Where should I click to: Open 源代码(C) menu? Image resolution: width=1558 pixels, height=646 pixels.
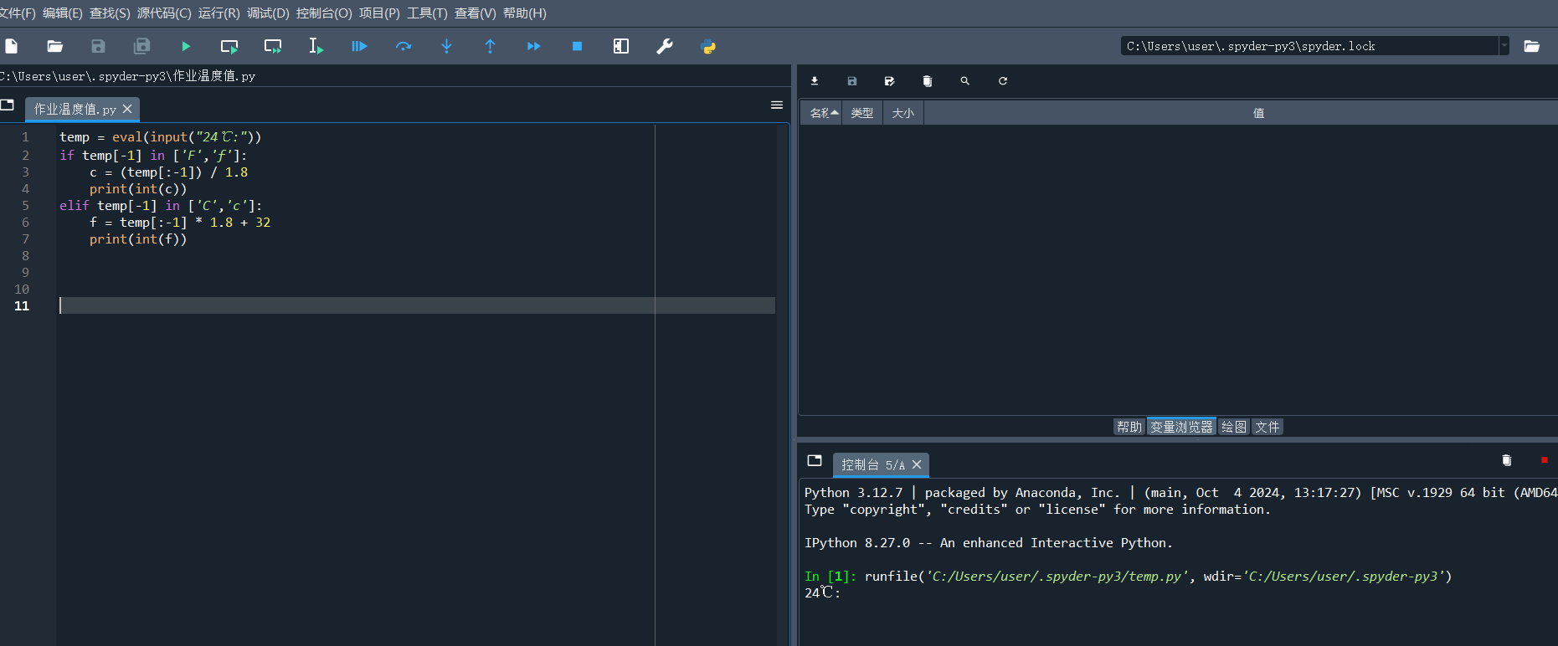pyautogui.click(x=164, y=13)
